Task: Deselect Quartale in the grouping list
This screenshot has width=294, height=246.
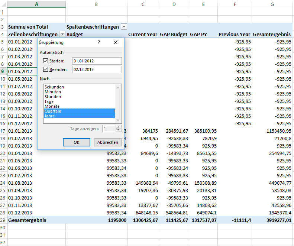Action: tap(53, 111)
